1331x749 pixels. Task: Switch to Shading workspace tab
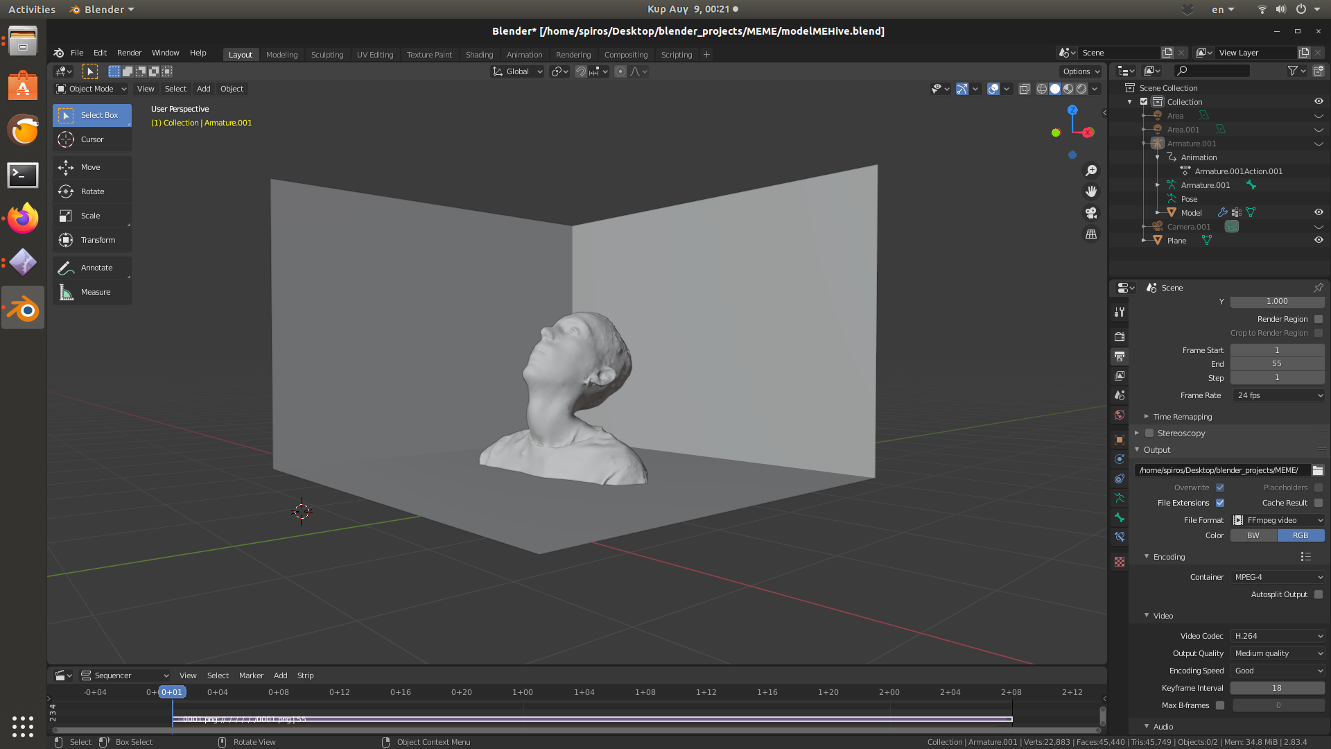tap(479, 55)
